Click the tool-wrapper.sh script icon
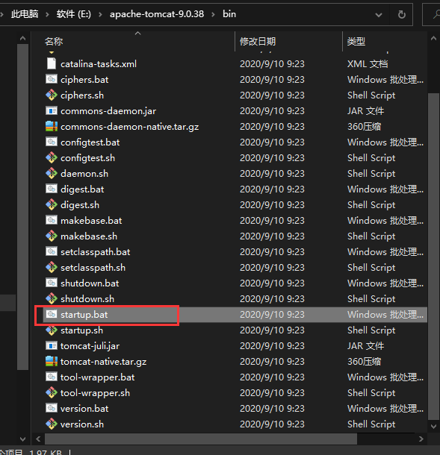Image resolution: width=440 pixels, height=455 pixels. point(52,392)
